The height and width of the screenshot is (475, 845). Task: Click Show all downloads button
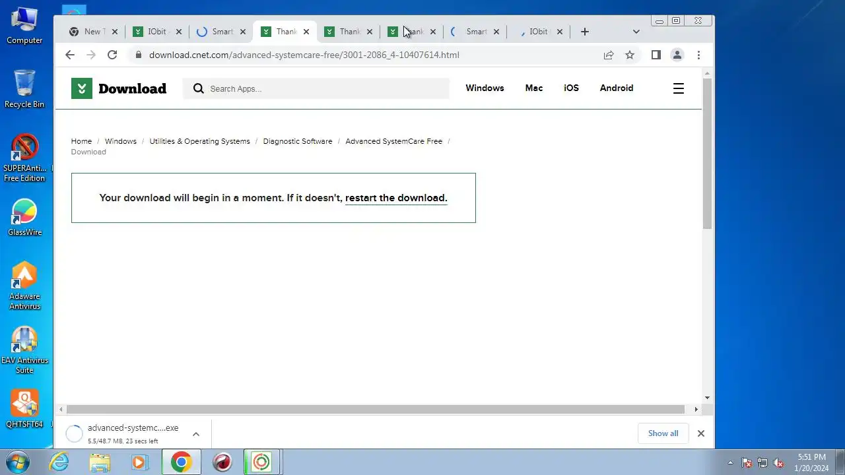(663, 433)
